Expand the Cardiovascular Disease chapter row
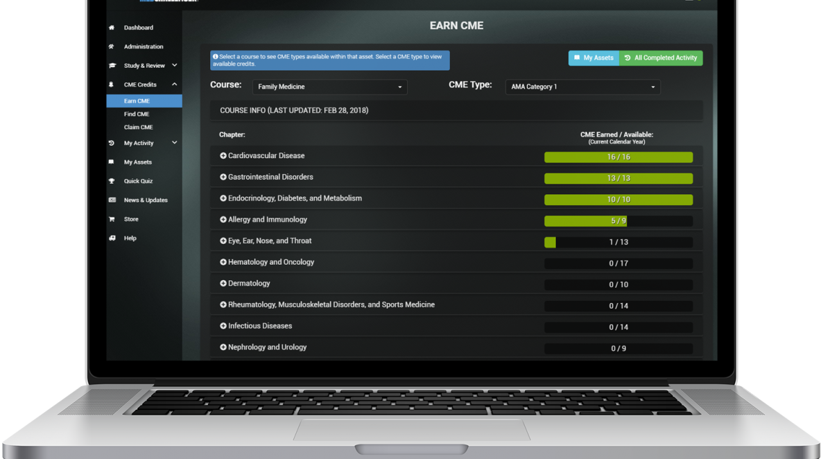Viewport: 821px width, 459px height. click(456, 156)
